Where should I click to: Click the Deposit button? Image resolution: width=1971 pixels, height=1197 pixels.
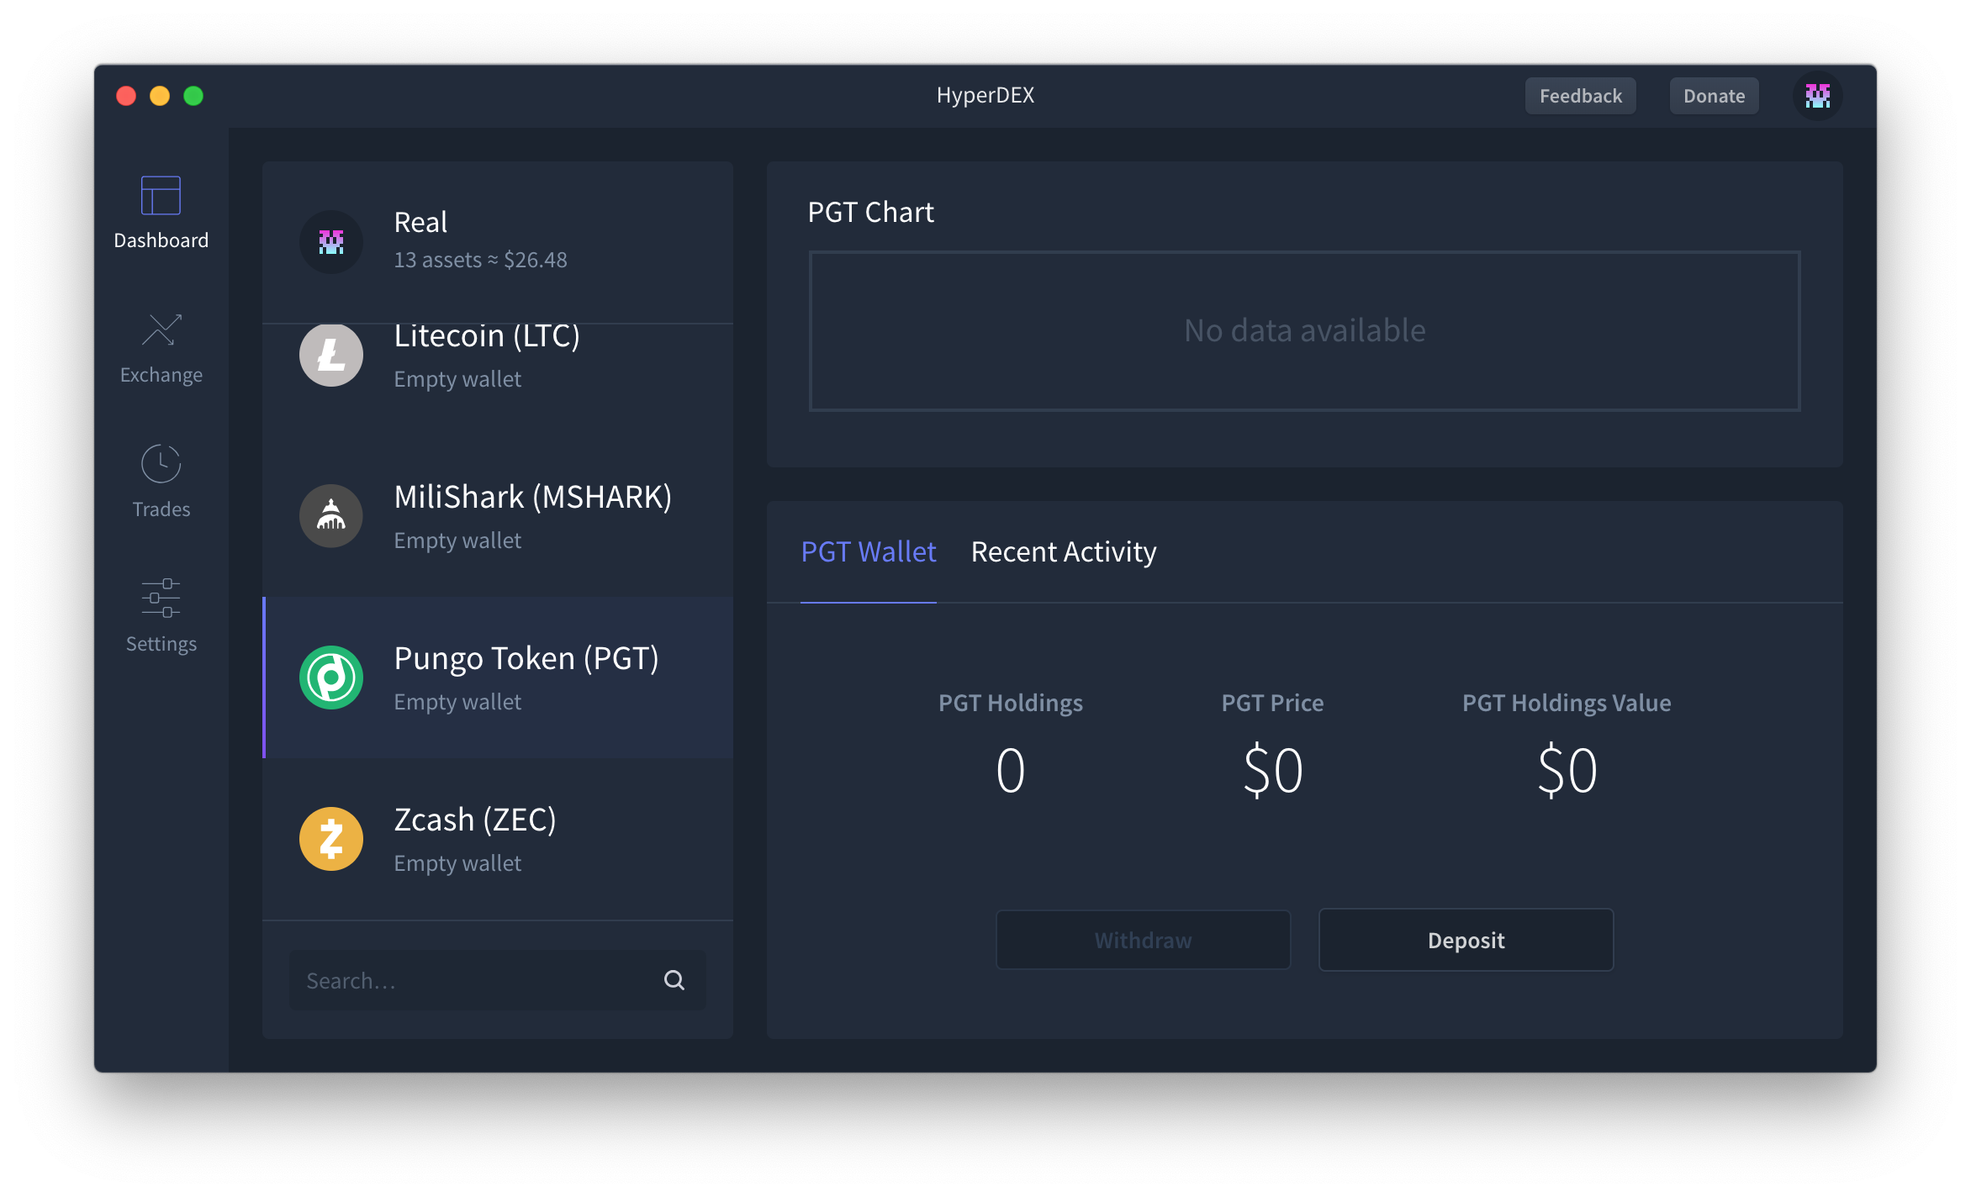pyautogui.click(x=1465, y=940)
